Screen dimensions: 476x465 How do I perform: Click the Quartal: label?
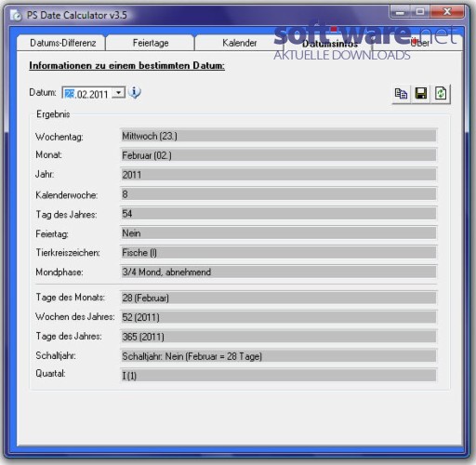click(x=50, y=373)
